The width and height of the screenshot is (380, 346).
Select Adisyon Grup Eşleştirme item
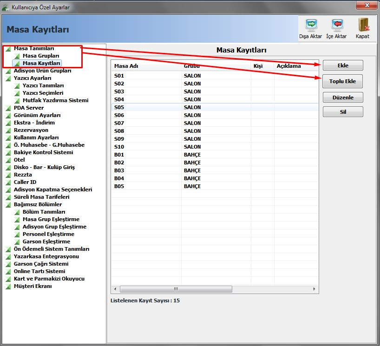tap(54, 227)
